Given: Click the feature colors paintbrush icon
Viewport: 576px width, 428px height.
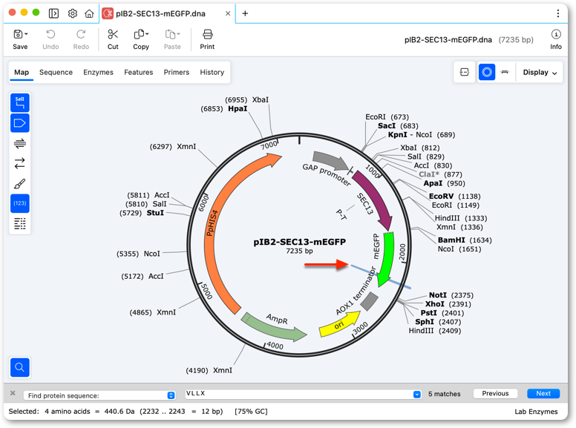Looking at the screenshot, I should 20,183.
